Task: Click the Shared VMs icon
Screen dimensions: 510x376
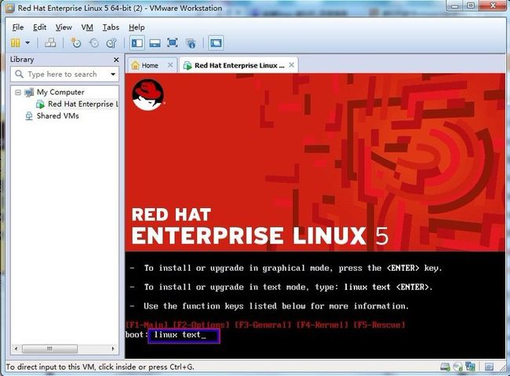Action: pos(29,116)
